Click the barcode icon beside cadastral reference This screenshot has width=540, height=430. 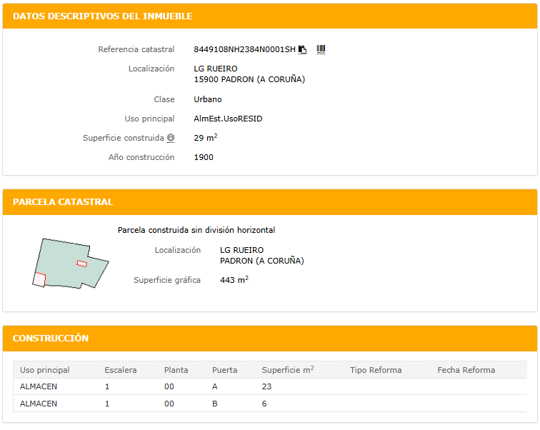(x=321, y=49)
